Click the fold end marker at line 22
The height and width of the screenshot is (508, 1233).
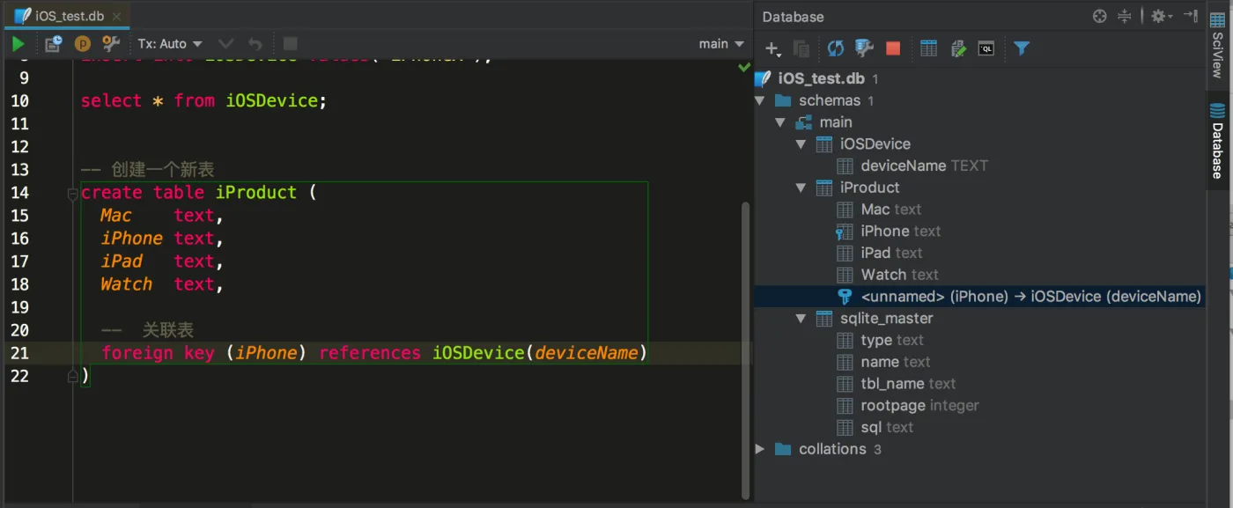click(73, 376)
